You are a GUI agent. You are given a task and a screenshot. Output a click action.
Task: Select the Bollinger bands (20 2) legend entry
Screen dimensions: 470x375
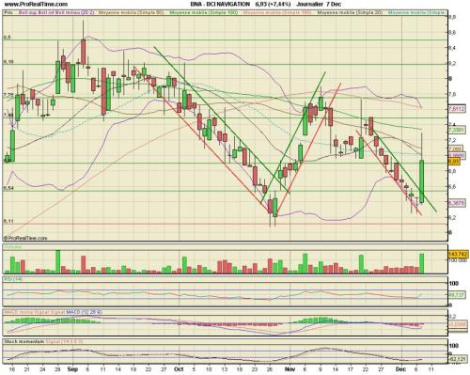point(56,13)
